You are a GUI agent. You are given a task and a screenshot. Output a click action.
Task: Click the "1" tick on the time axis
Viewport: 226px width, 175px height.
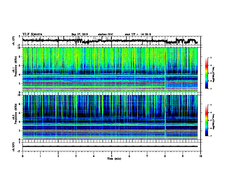click(x=40, y=156)
